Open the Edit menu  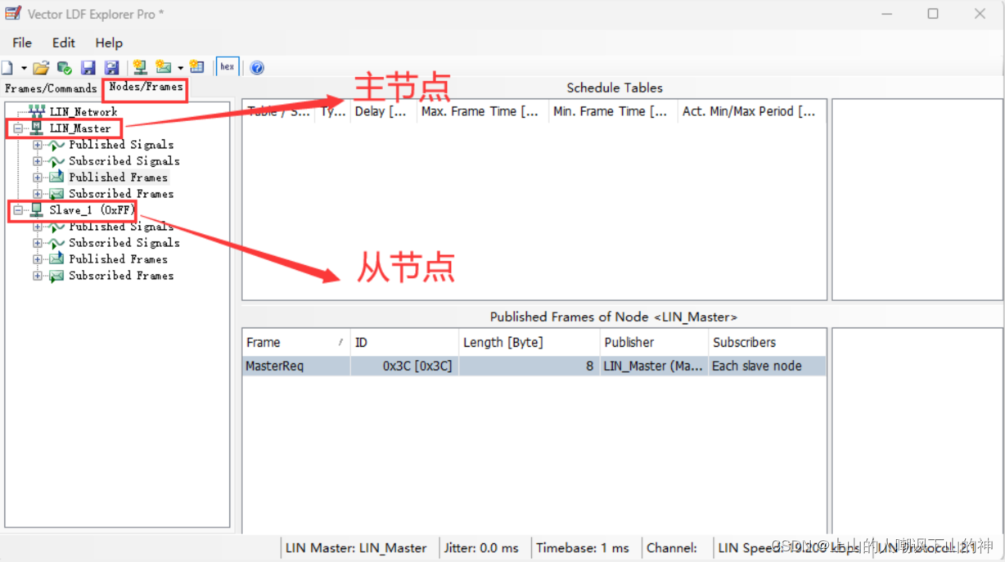pos(64,43)
